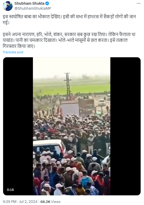This screenshot has height=205, width=144.
Task: Open the 9:39 PM timestamp link
Action: [x=9, y=202]
